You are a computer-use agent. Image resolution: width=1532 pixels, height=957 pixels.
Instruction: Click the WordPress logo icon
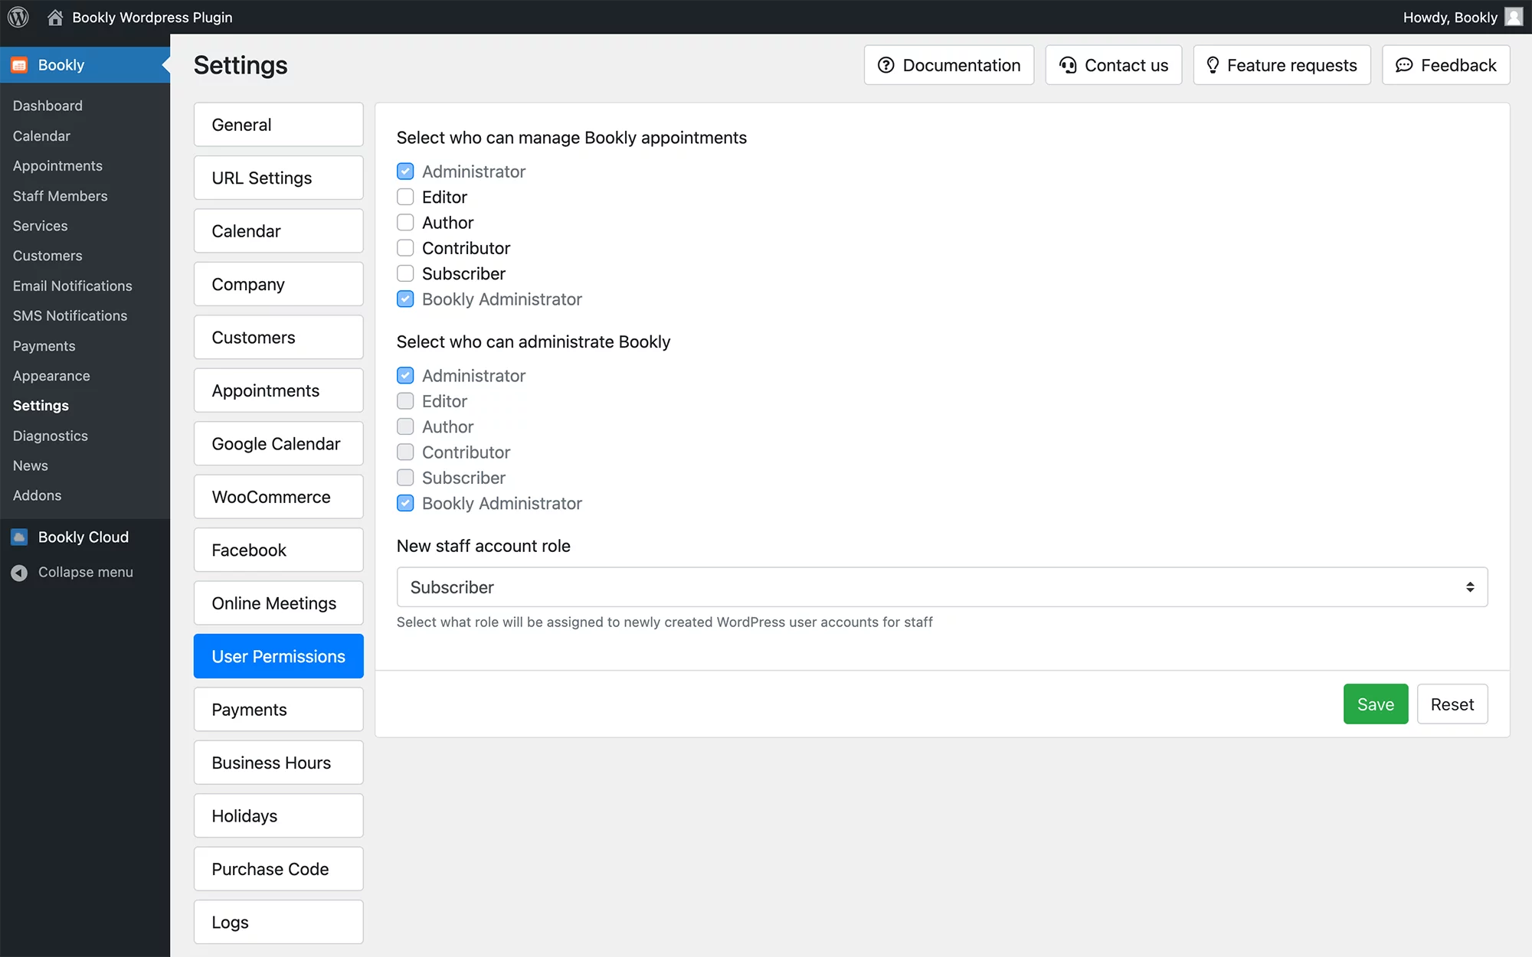(x=18, y=17)
